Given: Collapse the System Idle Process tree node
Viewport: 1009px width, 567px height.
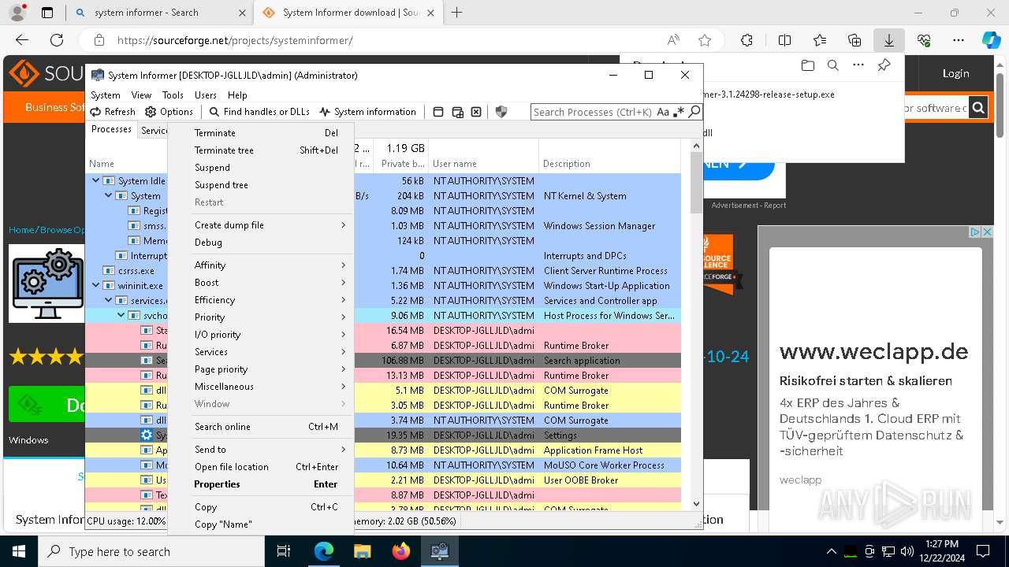Looking at the screenshot, I should 95,181.
